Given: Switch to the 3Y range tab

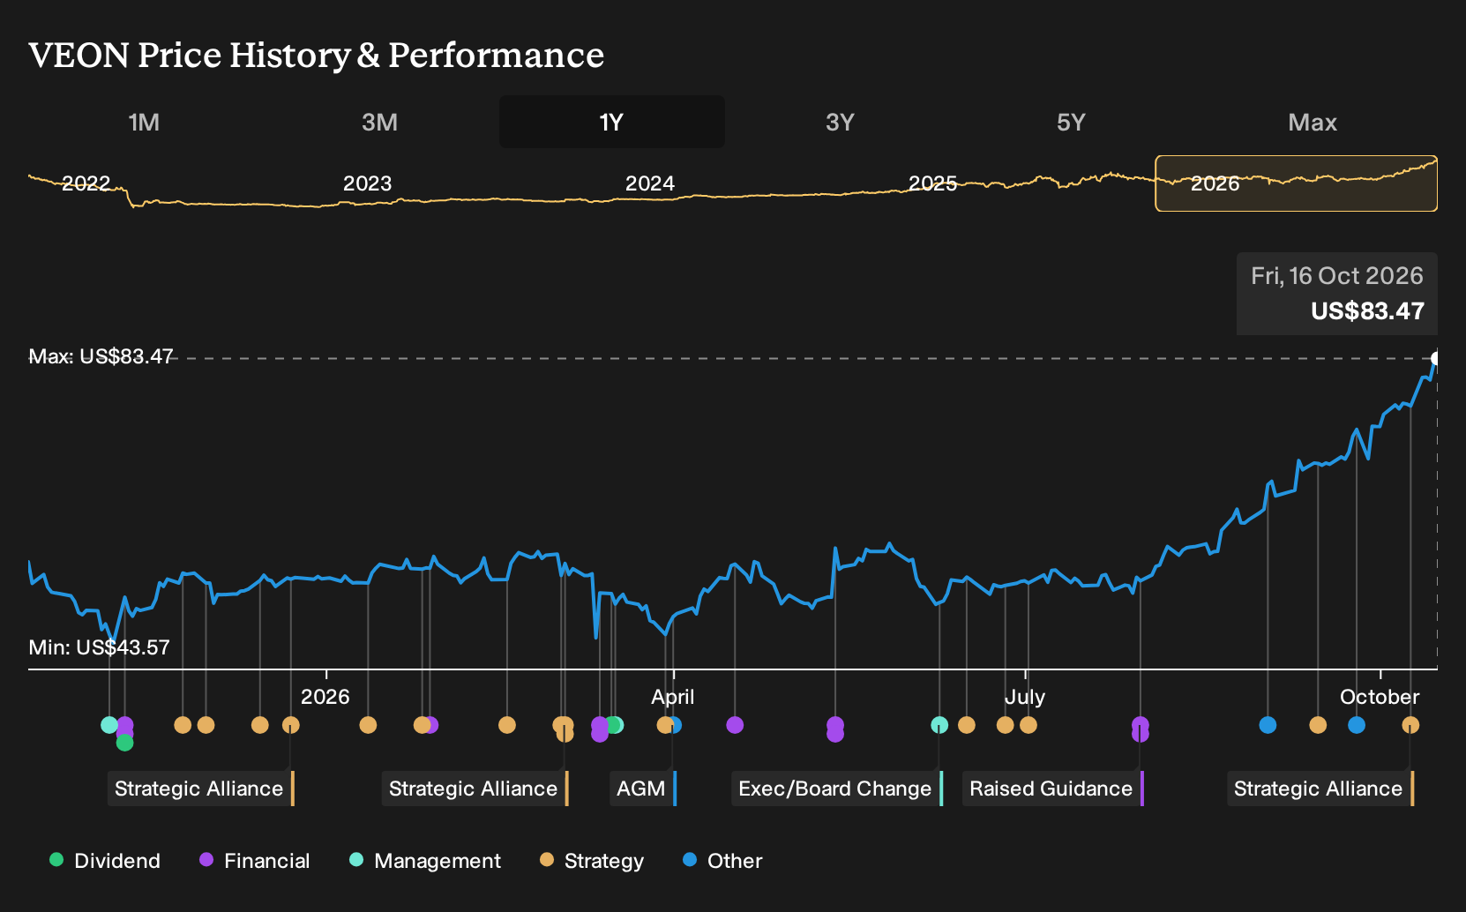Looking at the screenshot, I should pyautogui.click(x=840, y=122).
